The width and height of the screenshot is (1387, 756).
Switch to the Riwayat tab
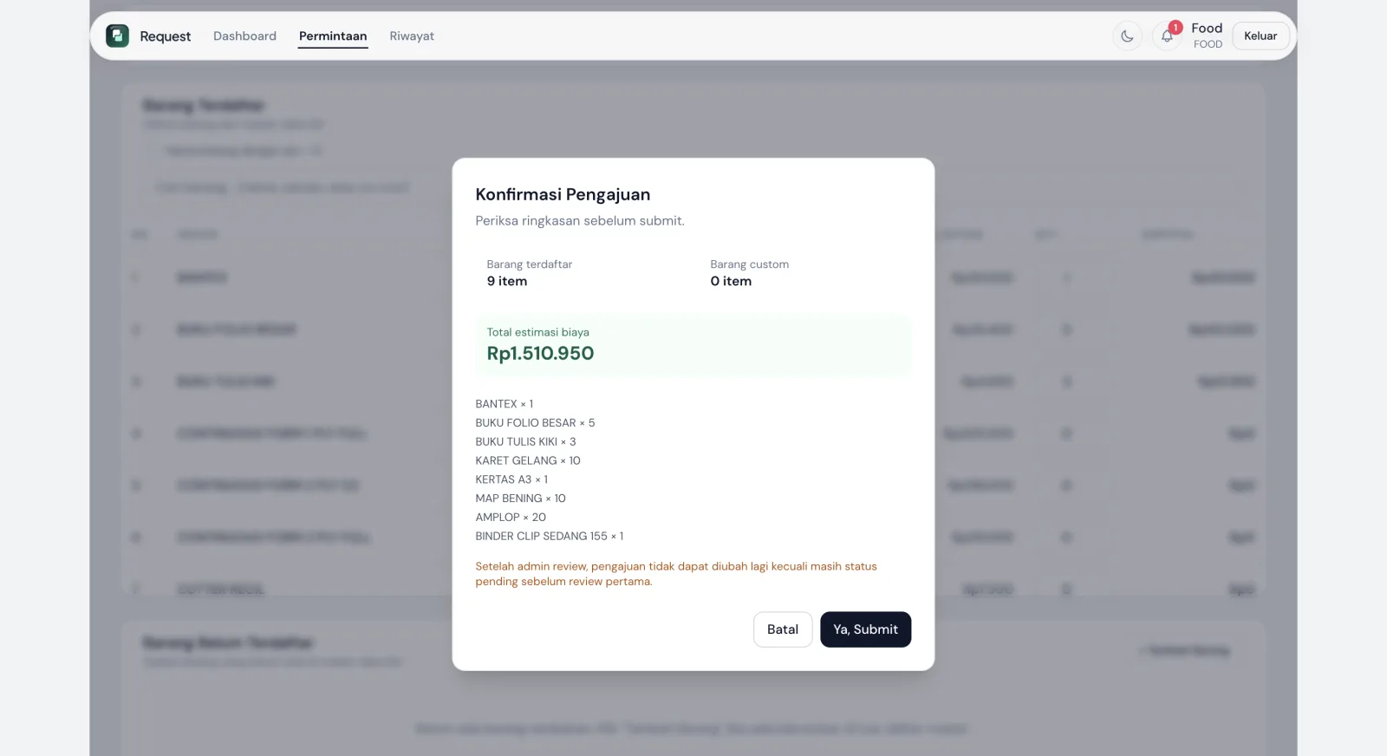click(x=412, y=36)
